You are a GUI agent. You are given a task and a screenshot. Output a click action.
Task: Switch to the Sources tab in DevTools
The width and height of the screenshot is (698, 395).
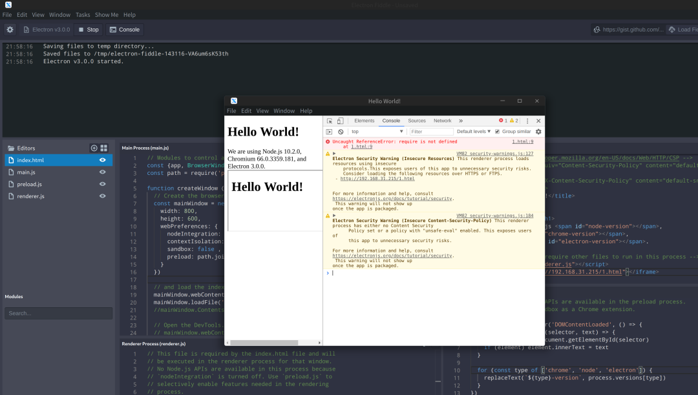(417, 121)
